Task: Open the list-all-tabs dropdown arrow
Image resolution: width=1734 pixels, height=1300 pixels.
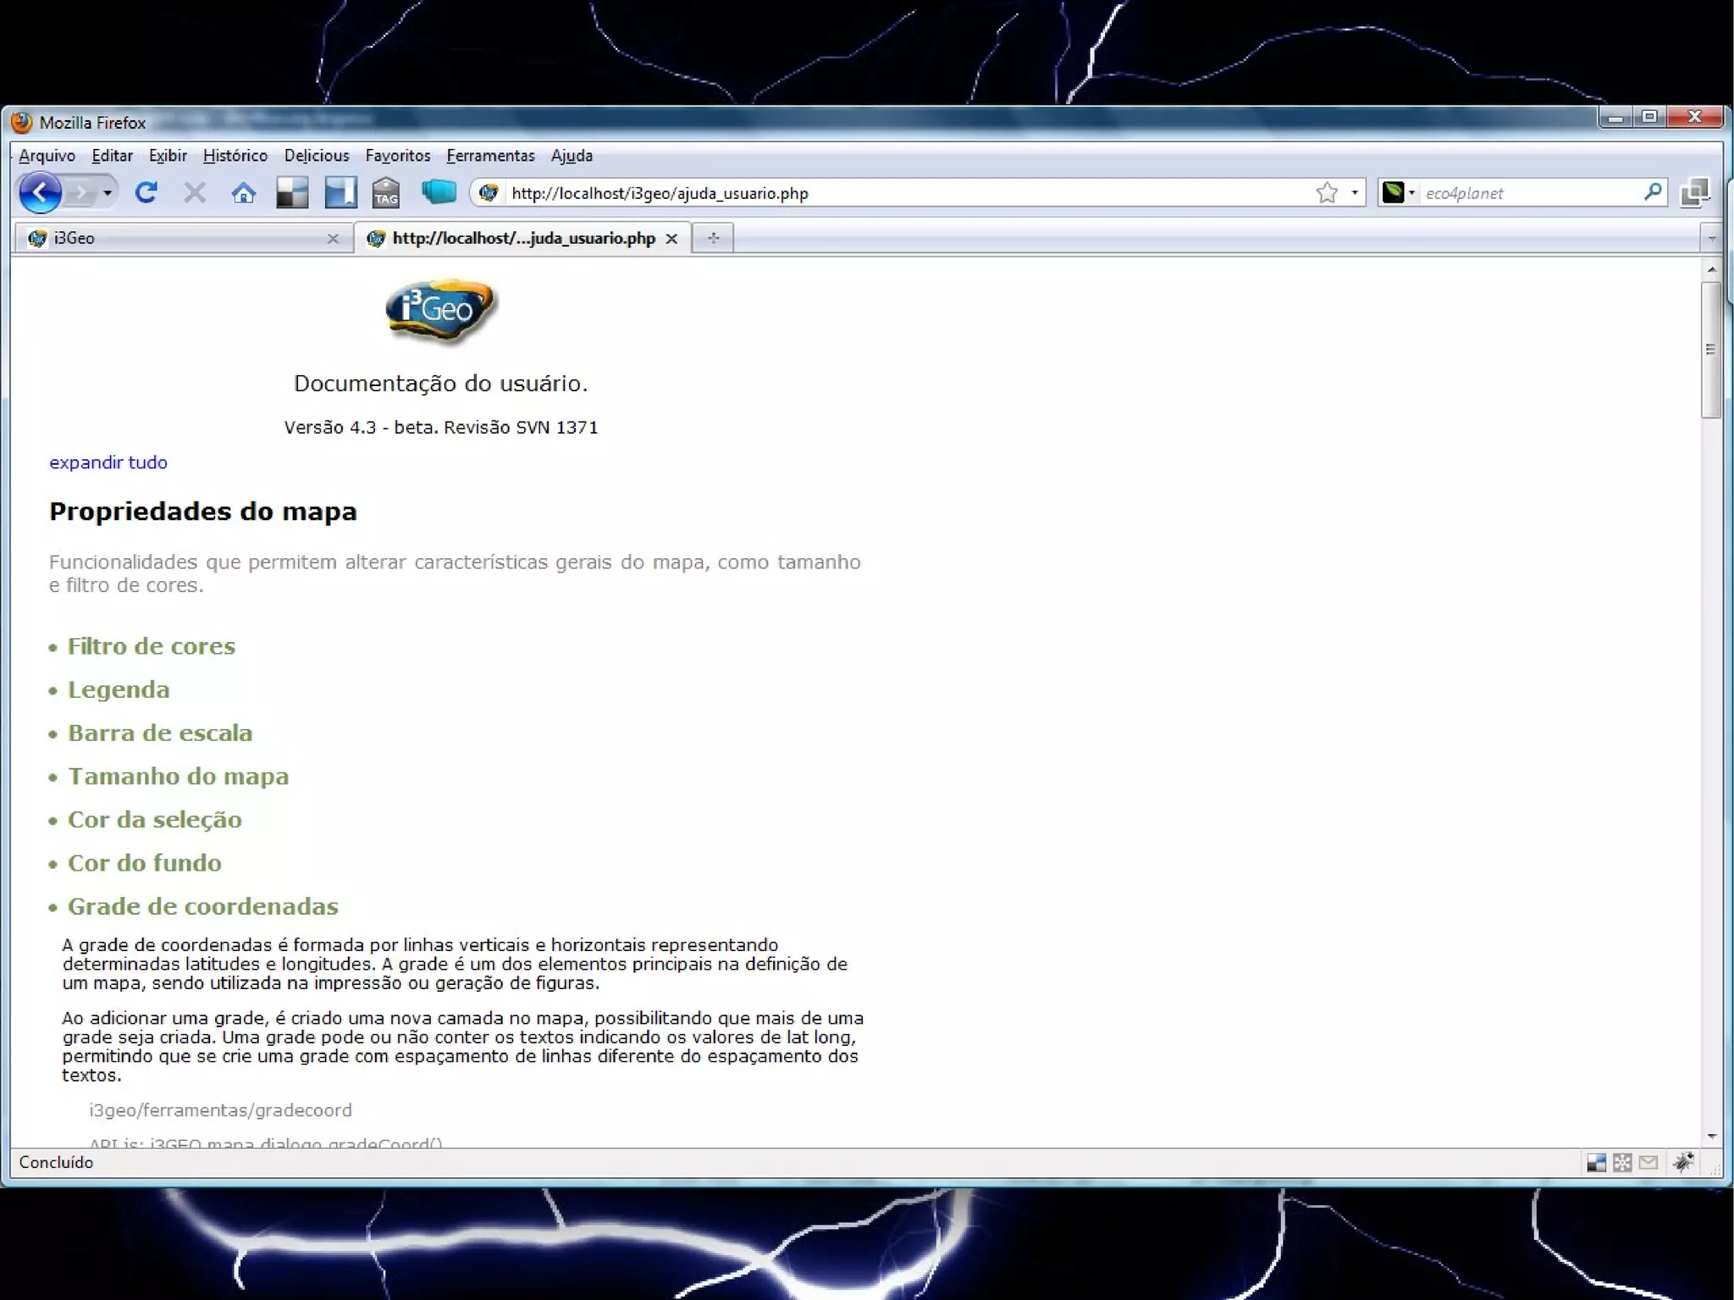Action: pos(1712,239)
